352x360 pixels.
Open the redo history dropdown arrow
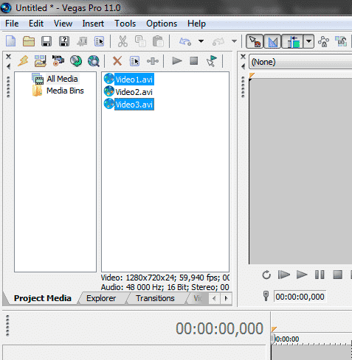(x=234, y=41)
